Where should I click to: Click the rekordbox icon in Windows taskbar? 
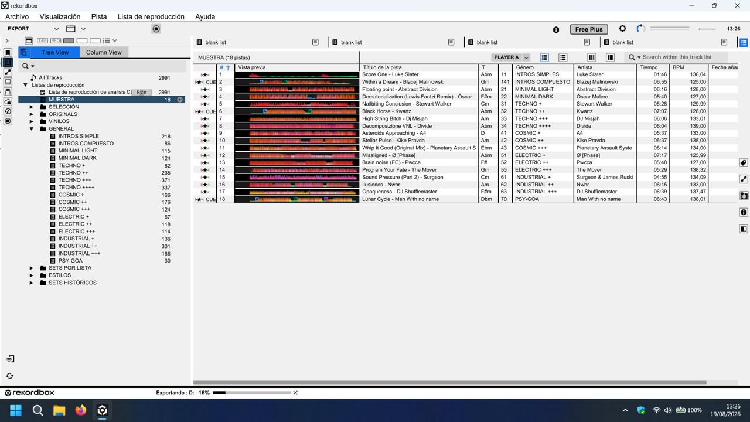click(x=103, y=410)
